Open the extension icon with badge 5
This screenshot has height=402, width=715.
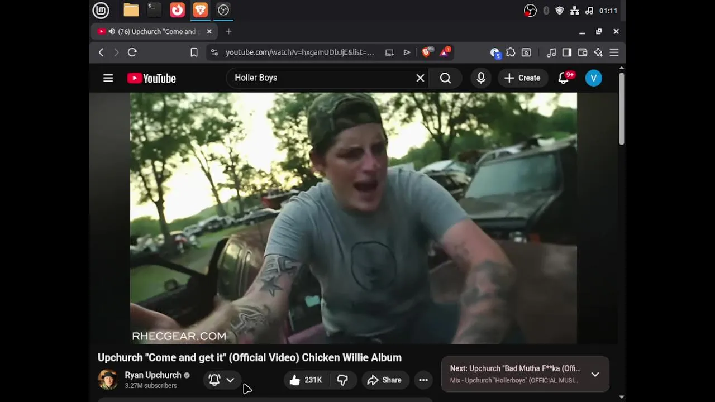[x=495, y=52]
